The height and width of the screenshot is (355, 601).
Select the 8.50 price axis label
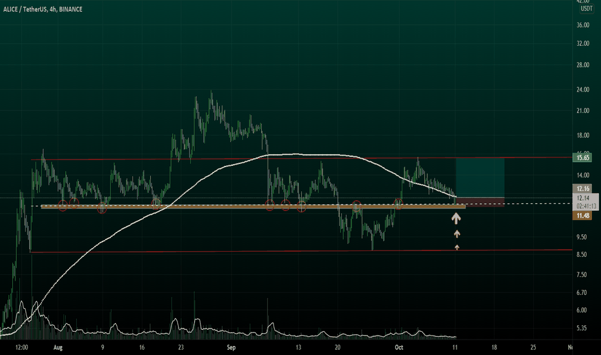click(x=582, y=254)
